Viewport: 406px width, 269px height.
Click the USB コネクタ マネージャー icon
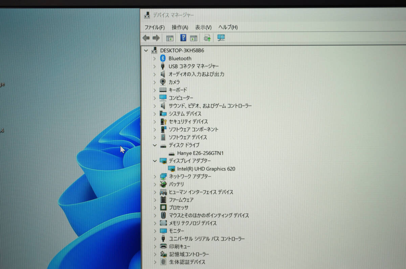coord(163,66)
